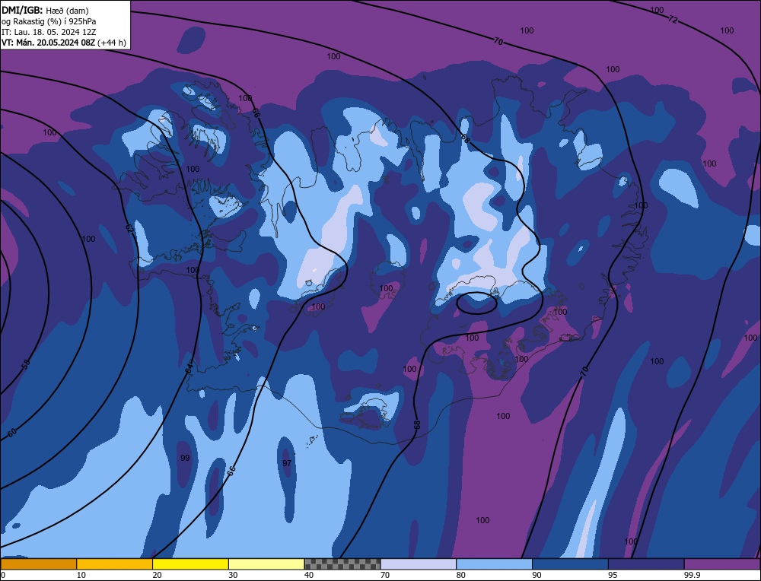Click the 'og Rakastig (%) í 925hPa' line
This screenshot has height=581, width=761.
pos(49,21)
